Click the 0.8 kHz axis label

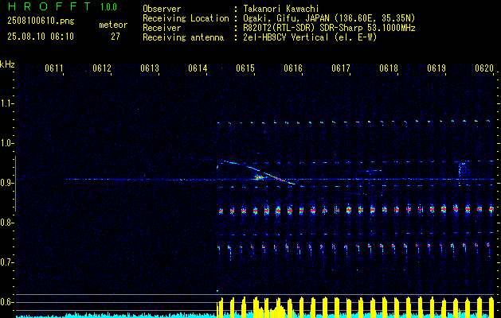point(6,223)
